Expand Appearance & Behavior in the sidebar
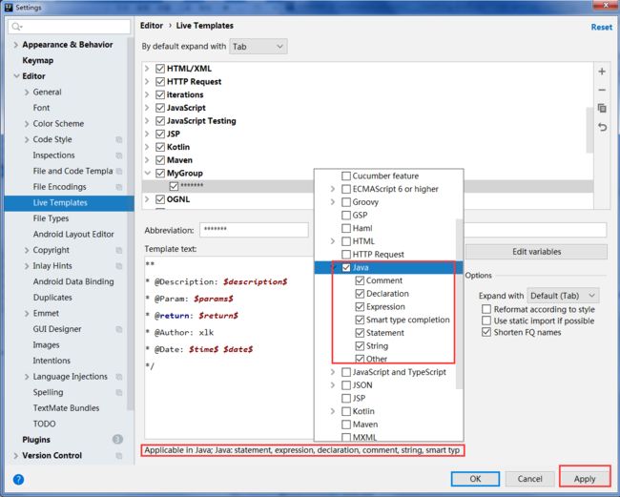The height and width of the screenshot is (497, 620). [x=15, y=45]
